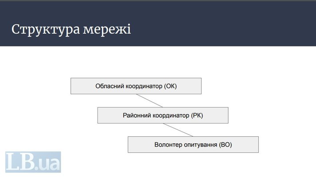Click "координатор" in the Обласний box
The width and height of the screenshot is (316, 181).
tap(142, 86)
